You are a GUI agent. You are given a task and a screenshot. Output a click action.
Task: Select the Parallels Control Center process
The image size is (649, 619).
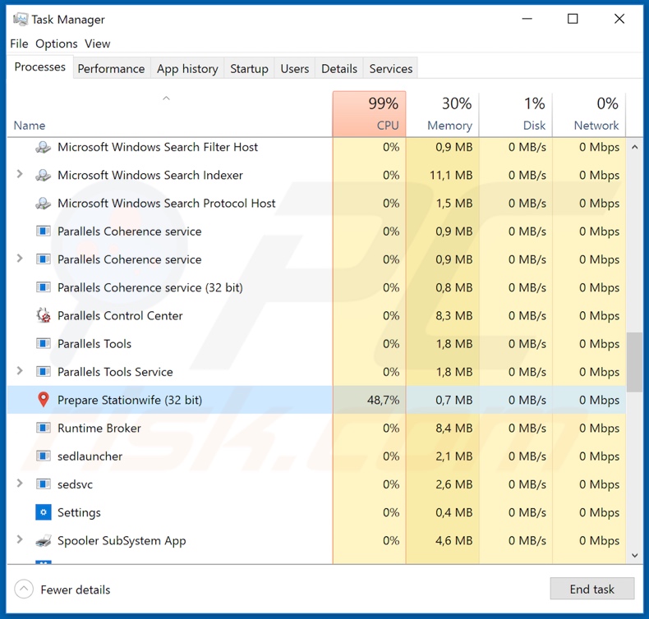316,315
